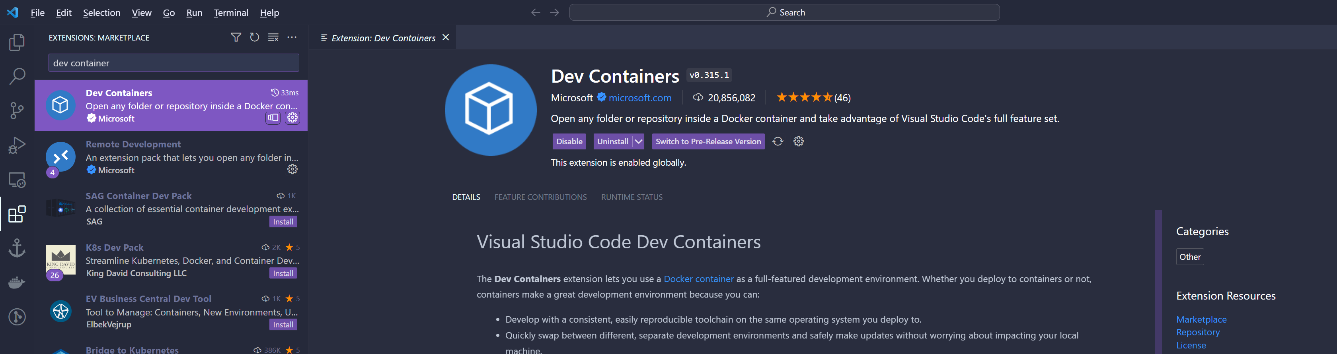Screen dimensions: 1337x354
Task: Close the Extension: Dev Containers tab
Action: tap(445, 37)
